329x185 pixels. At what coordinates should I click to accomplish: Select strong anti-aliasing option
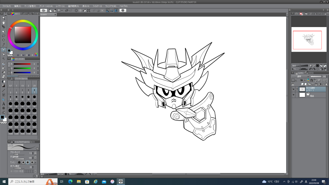coord(32,162)
